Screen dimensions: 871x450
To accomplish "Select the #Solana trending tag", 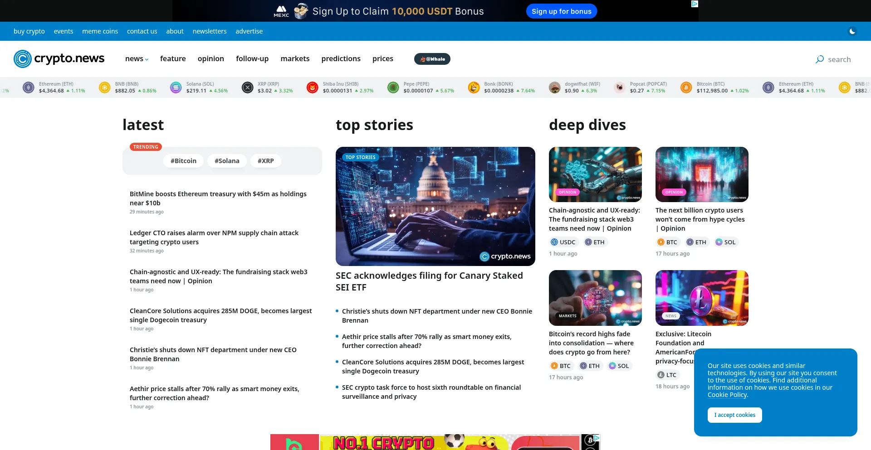I will 227,161.
